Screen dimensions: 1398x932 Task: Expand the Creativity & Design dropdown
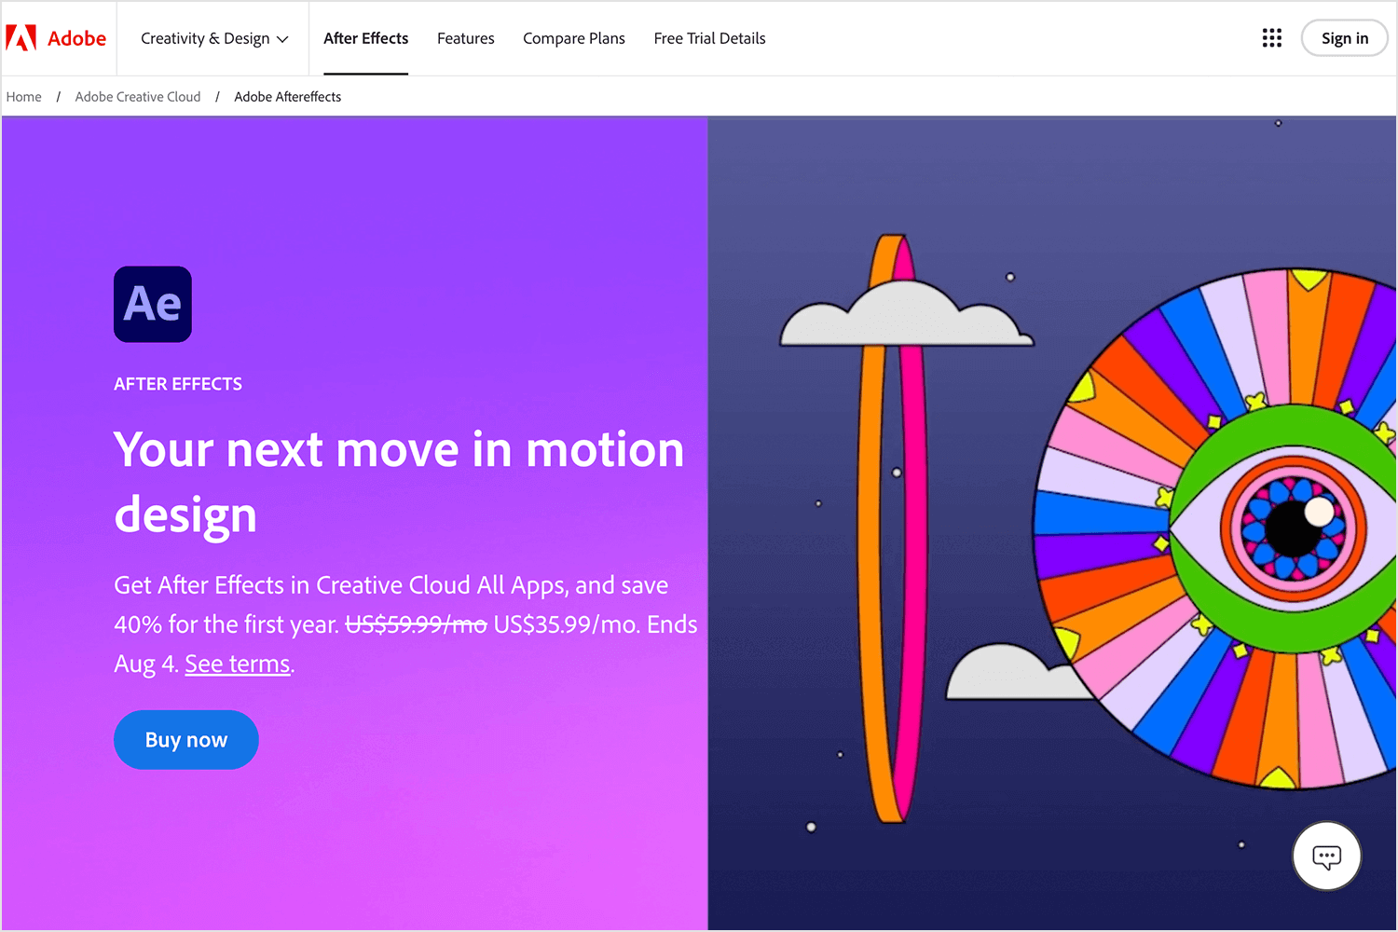(x=214, y=38)
